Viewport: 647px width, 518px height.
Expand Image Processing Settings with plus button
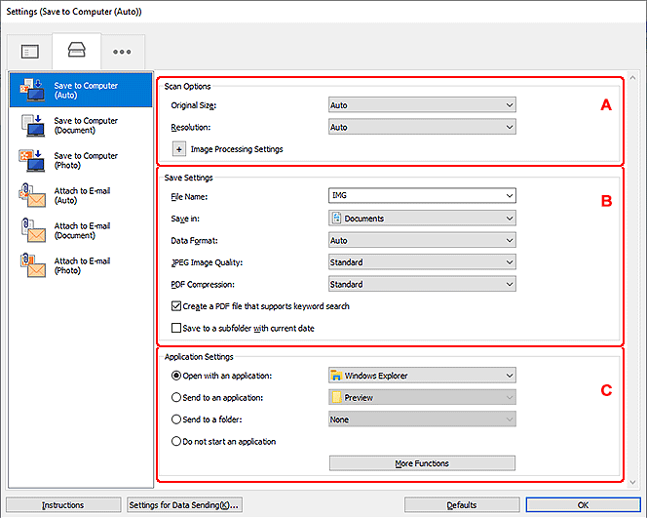179,149
